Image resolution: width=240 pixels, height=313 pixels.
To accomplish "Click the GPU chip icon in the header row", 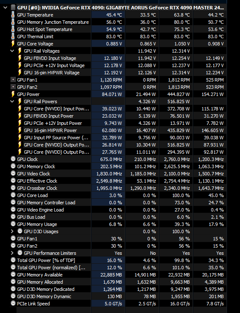I will pyautogui.click(x=13, y=8).
